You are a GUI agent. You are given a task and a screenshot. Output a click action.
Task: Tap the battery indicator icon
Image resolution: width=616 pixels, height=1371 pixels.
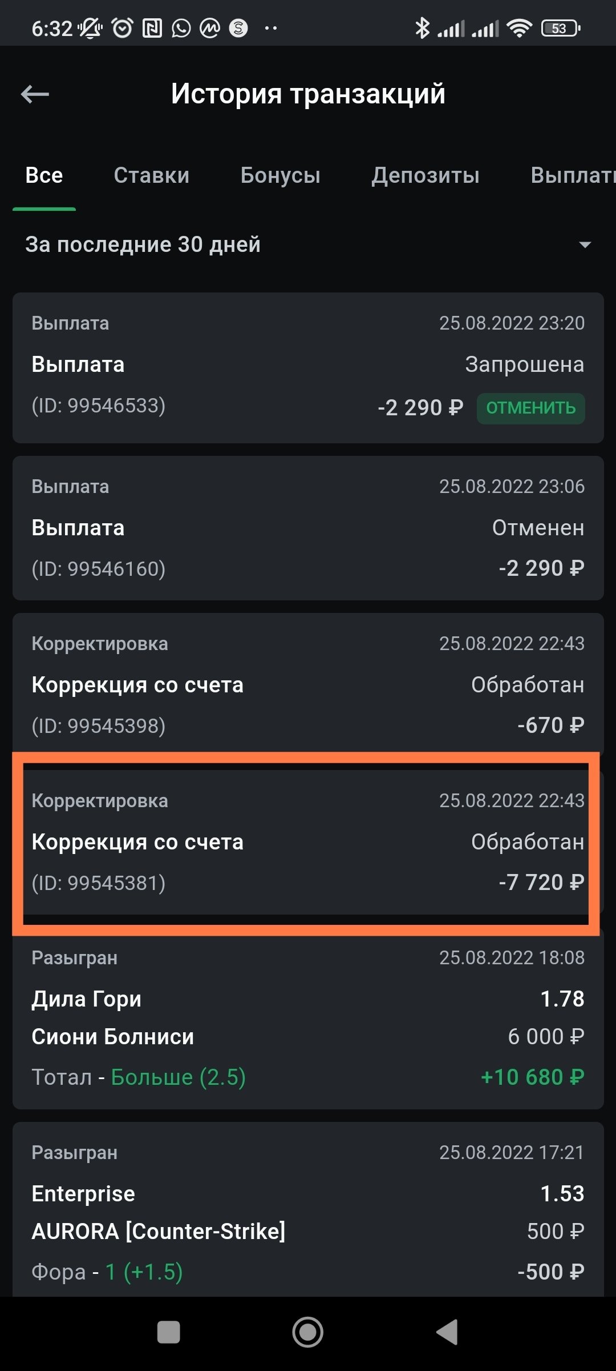(x=560, y=28)
